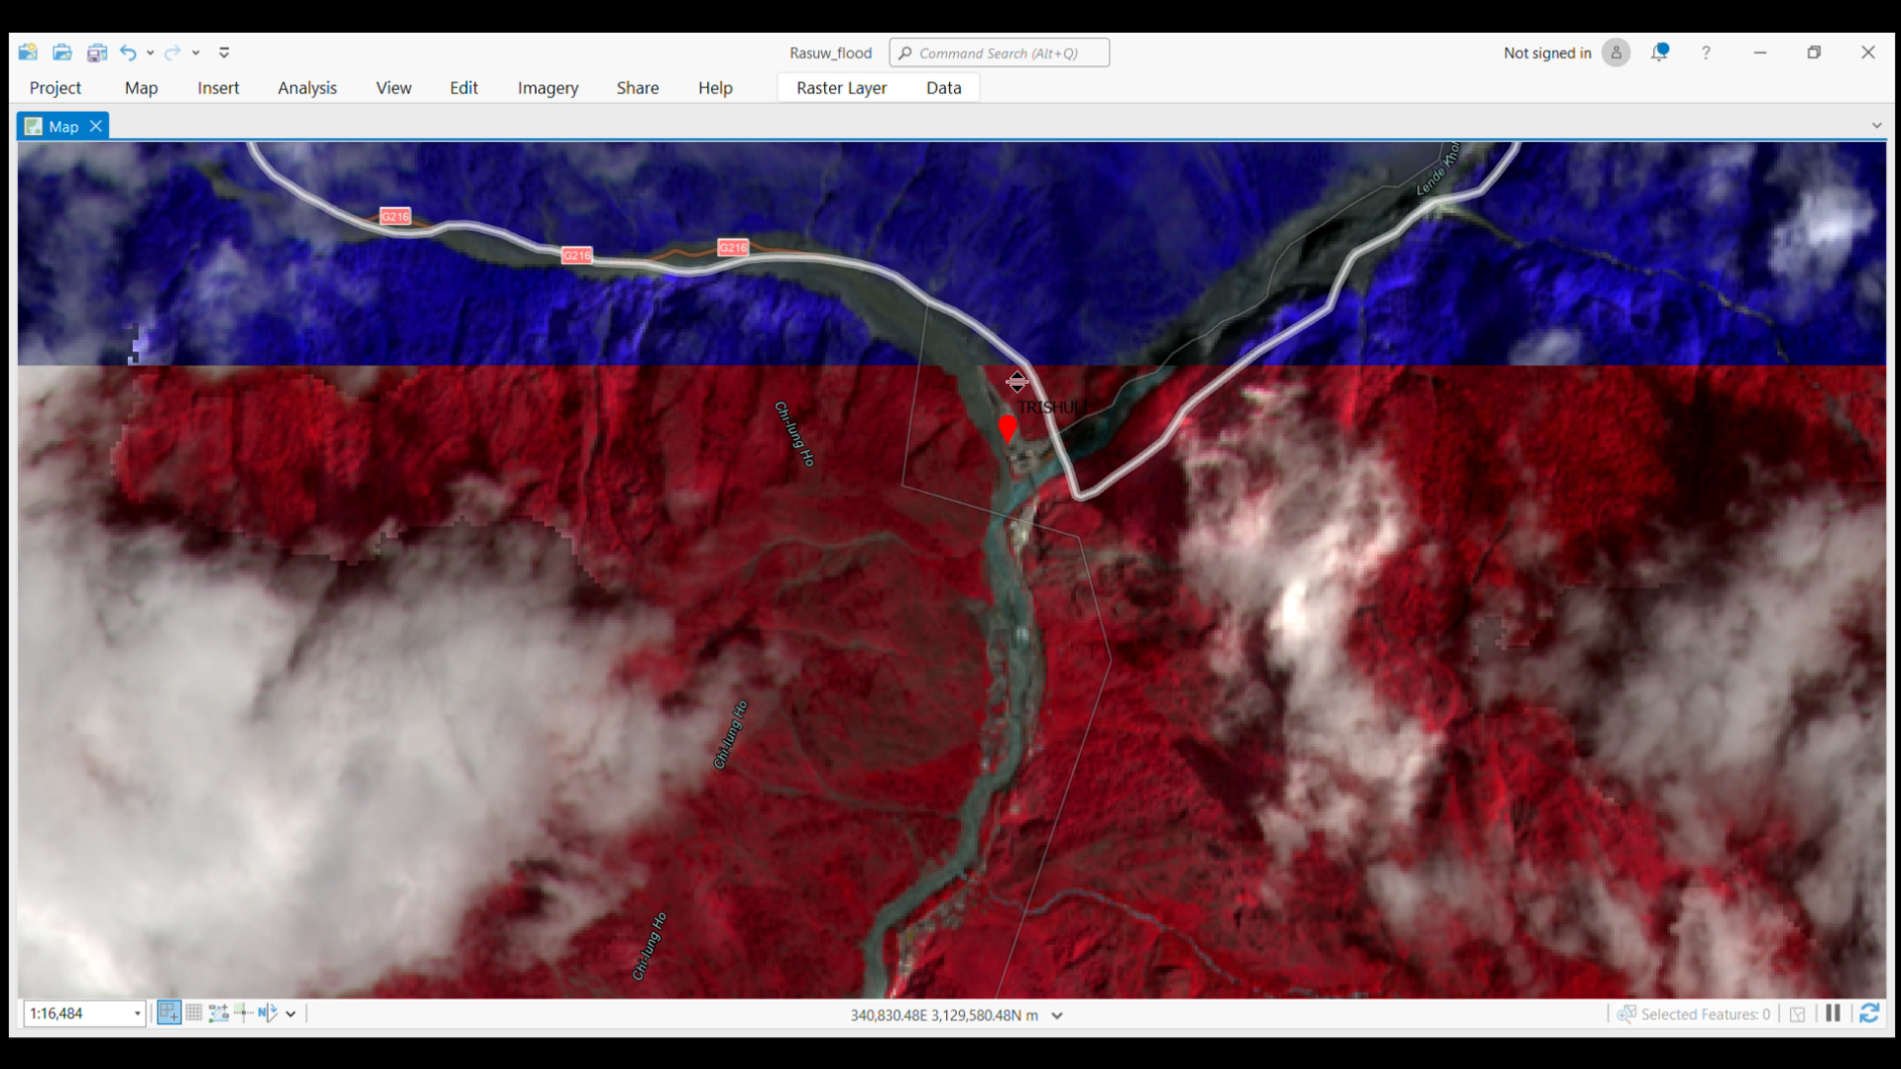Image resolution: width=1901 pixels, height=1069 pixels.
Task: Click the Command Search box
Action: click(x=999, y=53)
